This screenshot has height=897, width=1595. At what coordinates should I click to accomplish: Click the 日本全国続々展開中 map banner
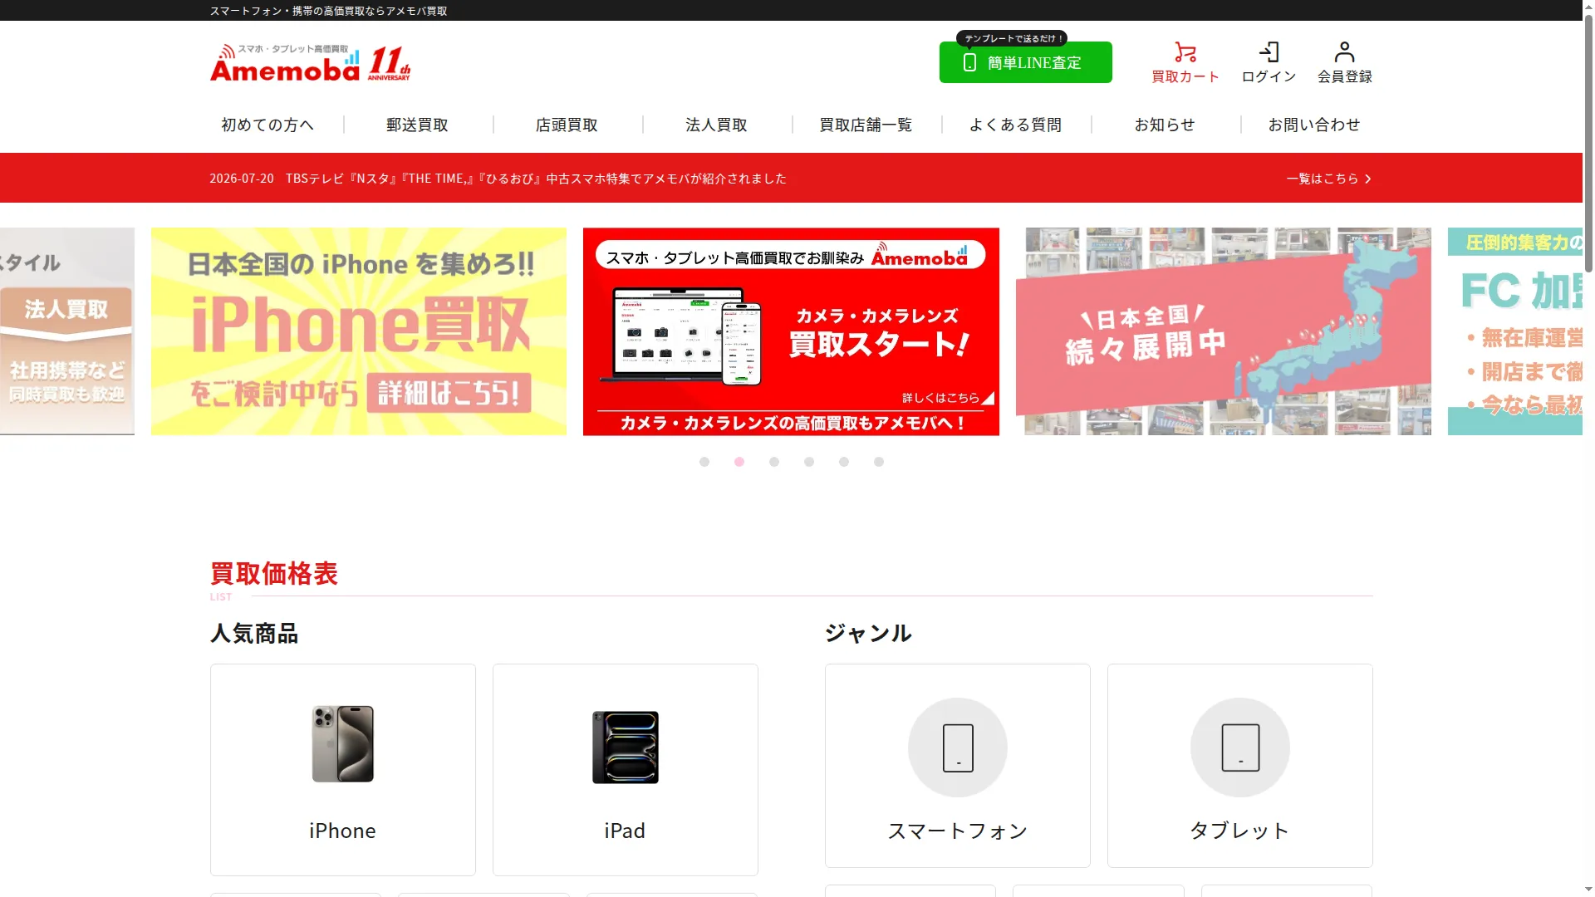click(1224, 331)
